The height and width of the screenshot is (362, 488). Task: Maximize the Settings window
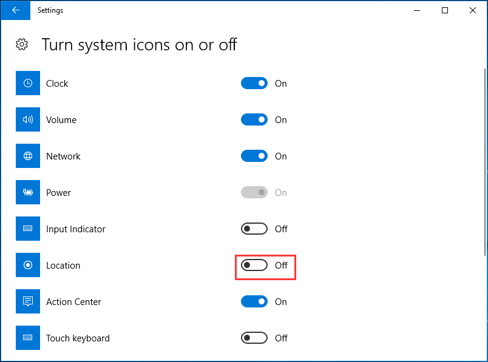coord(445,10)
